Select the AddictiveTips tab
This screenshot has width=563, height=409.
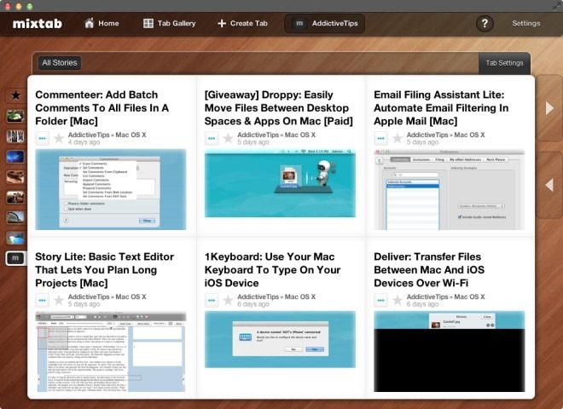point(324,23)
